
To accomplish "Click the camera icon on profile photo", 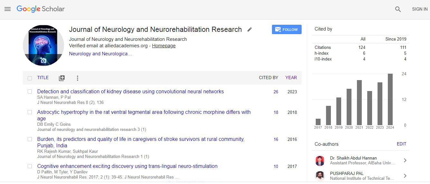I will pos(43,60).
